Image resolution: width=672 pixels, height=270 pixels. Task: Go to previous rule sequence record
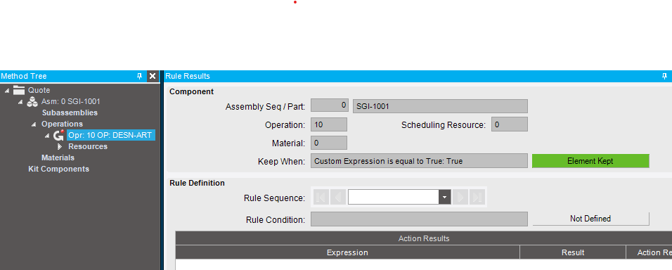click(338, 197)
